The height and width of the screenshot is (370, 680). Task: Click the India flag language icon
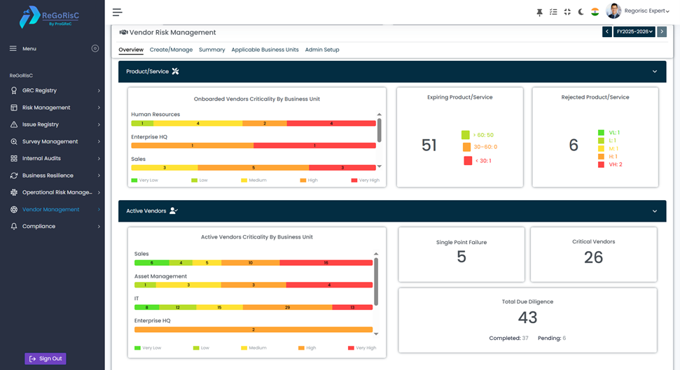(x=595, y=12)
